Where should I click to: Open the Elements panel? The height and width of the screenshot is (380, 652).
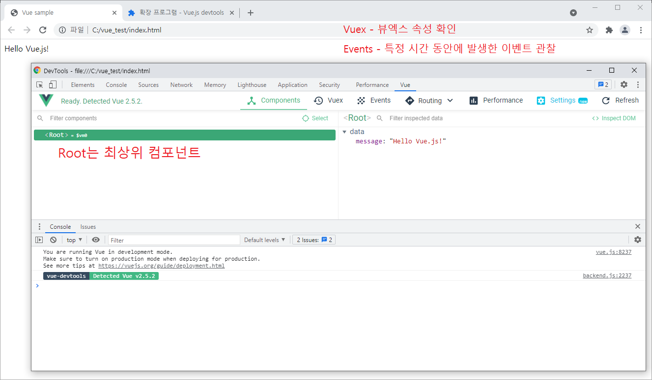coord(83,85)
